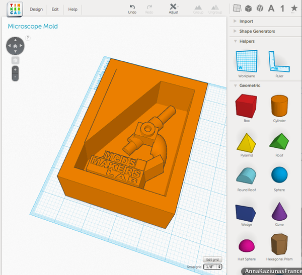
Task: Open the Design menu
Action: (36, 9)
